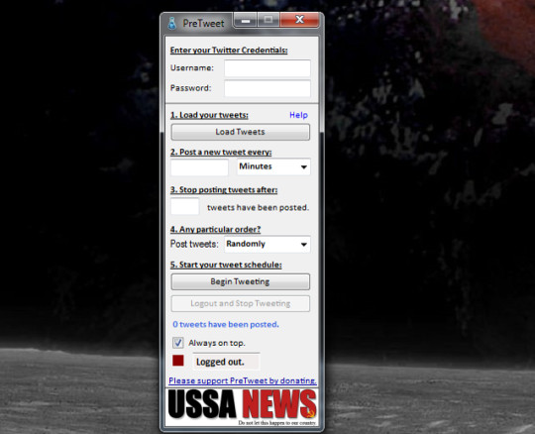Open the Help link
The height and width of the screenshot is (434, 535).
click(298, 115)
